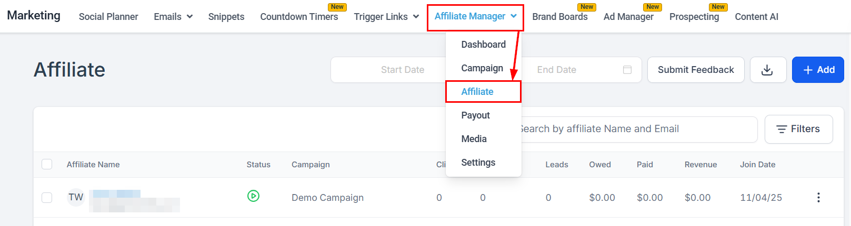This screenshot has width=851, height=226.
Task: Open the three-dot row actions menu
Action: click(x=818, y=197)
